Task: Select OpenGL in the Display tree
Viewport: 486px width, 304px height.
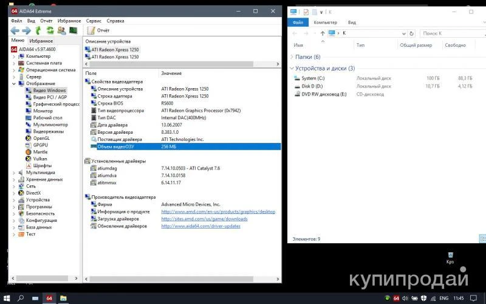Action: pos(41,138)
